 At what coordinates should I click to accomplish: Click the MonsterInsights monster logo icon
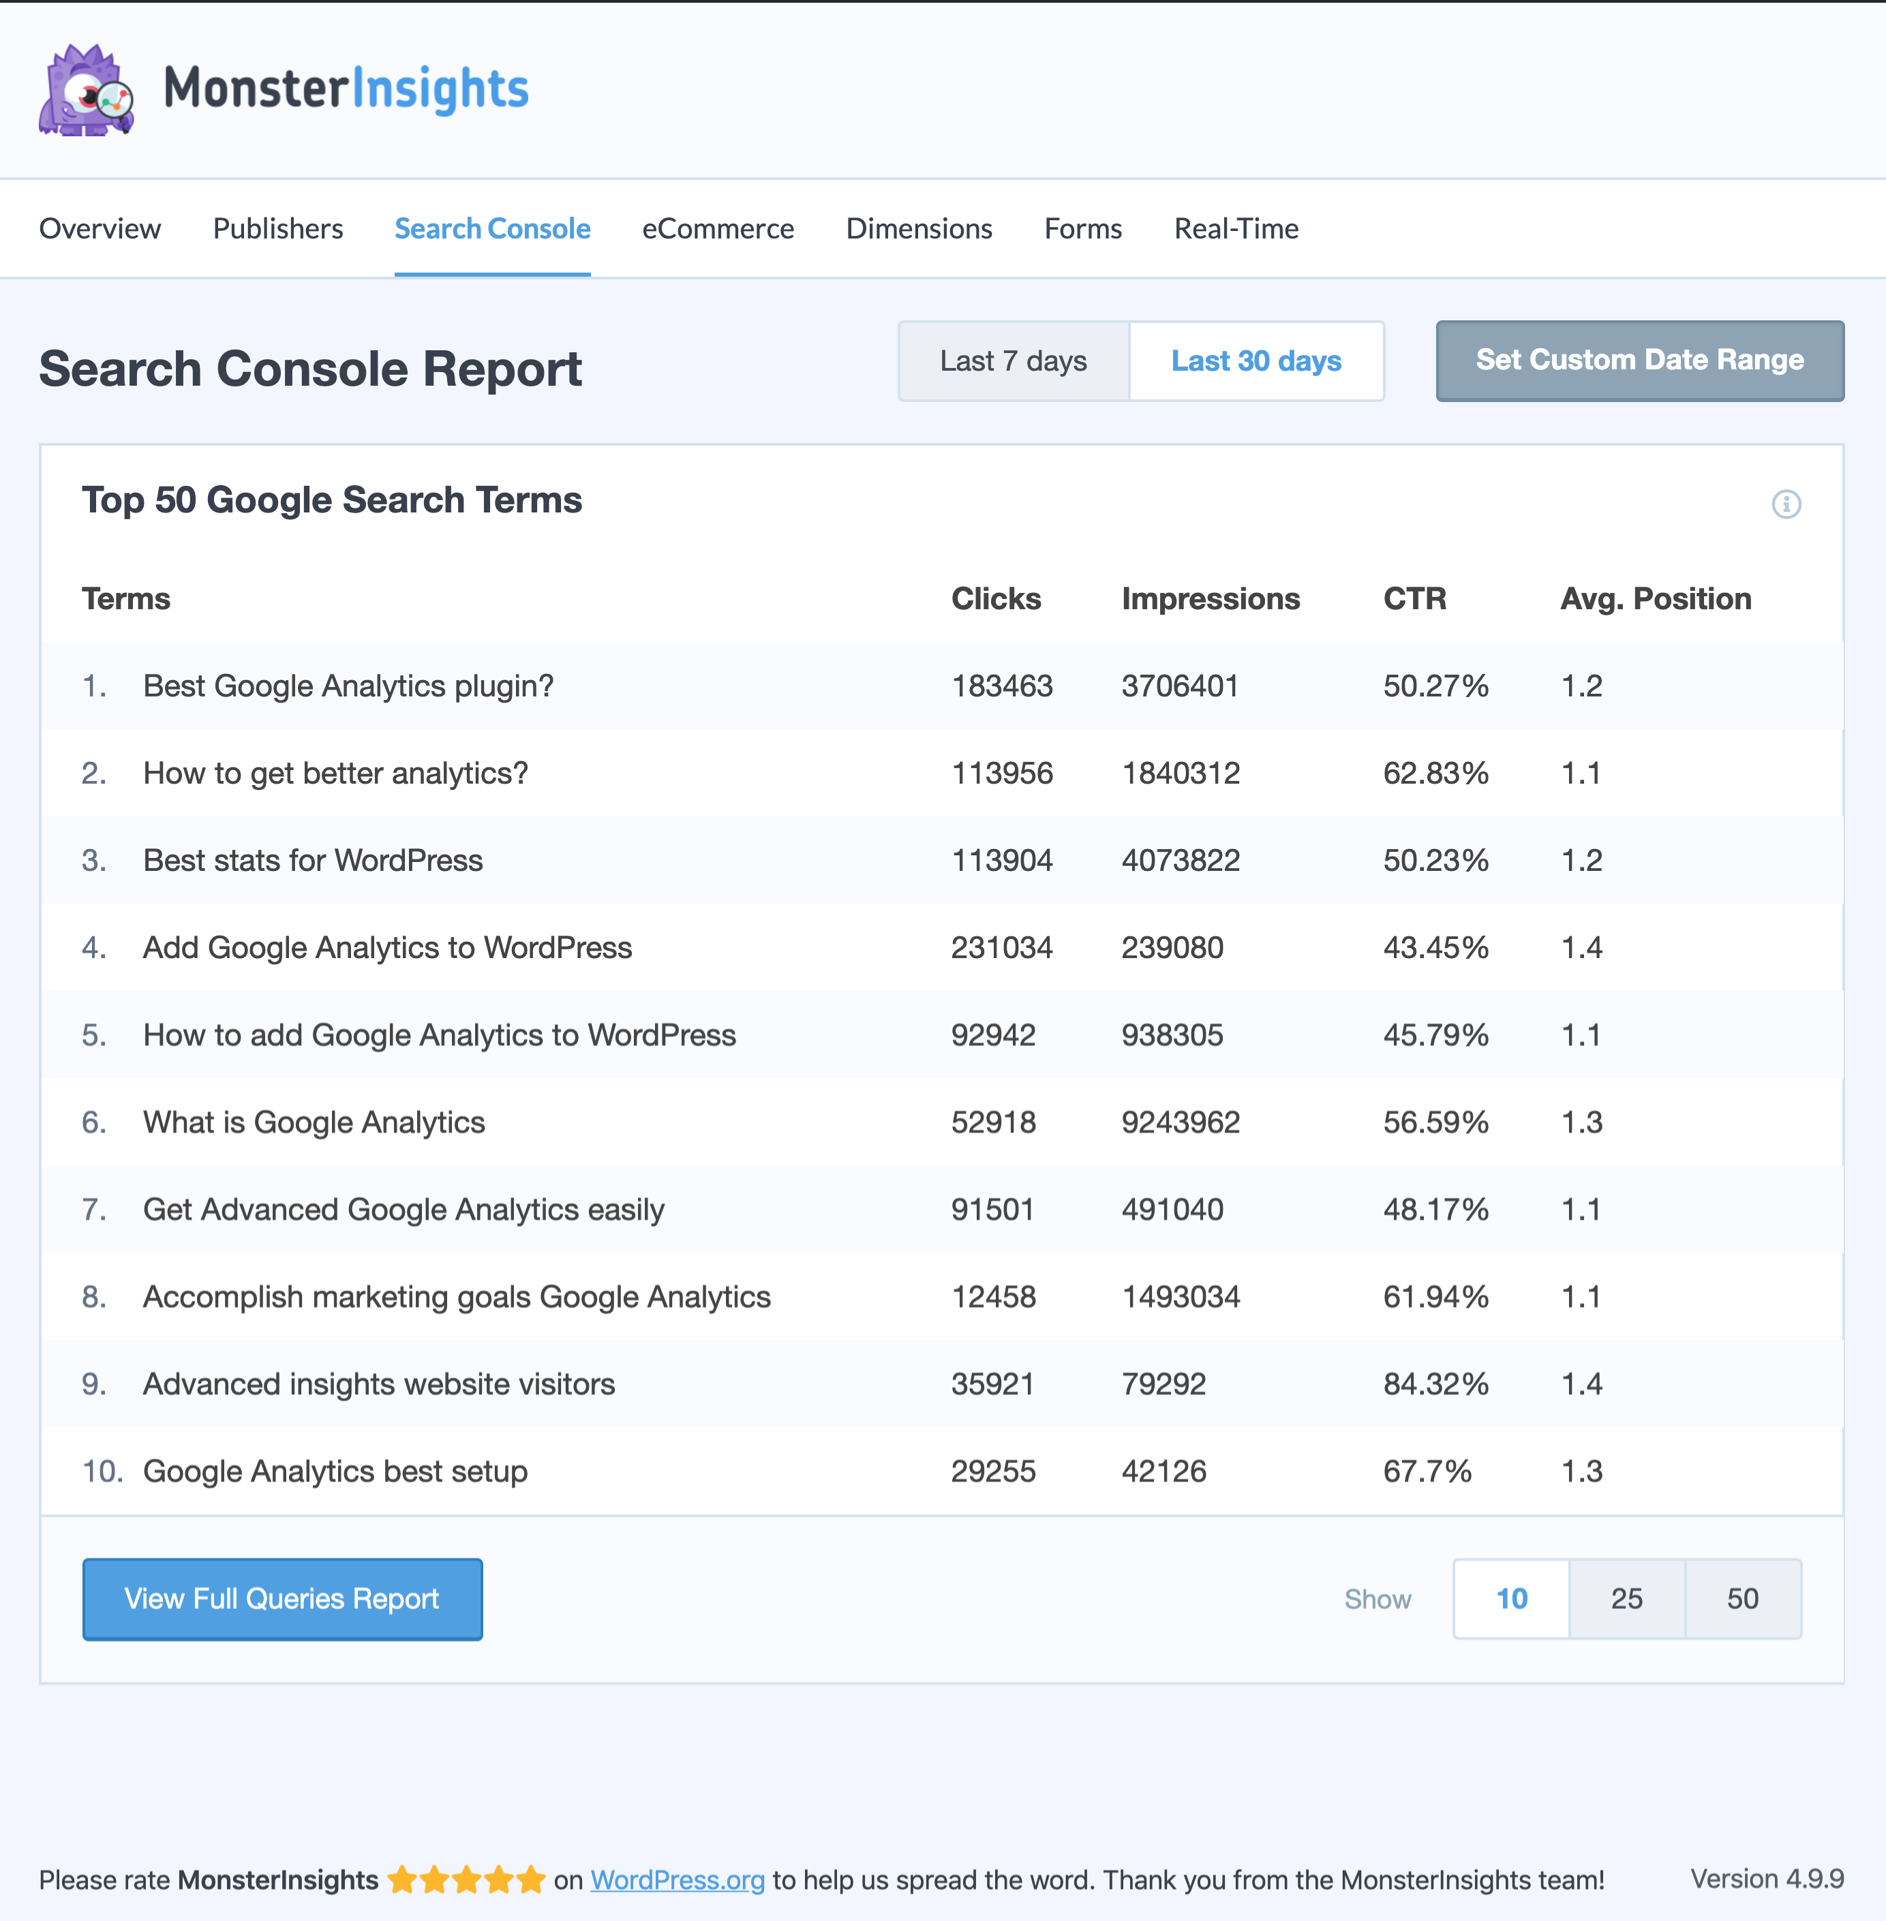[86, 90]
